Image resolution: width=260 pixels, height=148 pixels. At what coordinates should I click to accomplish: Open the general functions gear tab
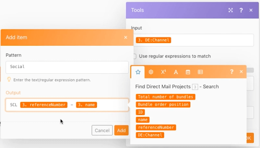point(151,72)
